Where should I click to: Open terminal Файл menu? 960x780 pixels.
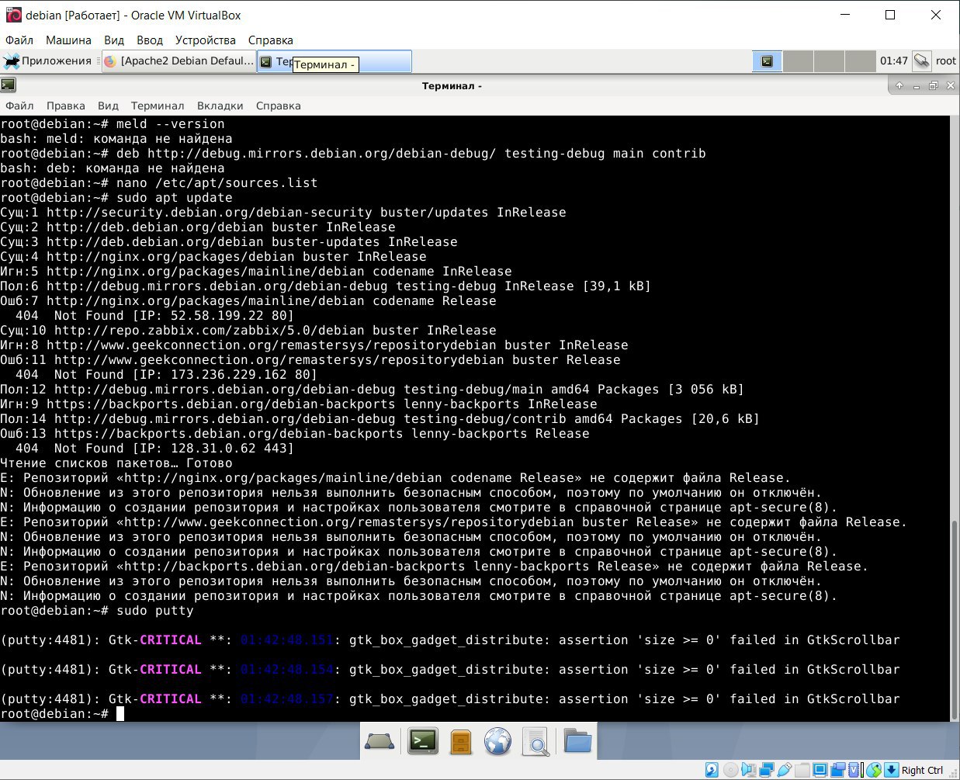pos(19,106)
